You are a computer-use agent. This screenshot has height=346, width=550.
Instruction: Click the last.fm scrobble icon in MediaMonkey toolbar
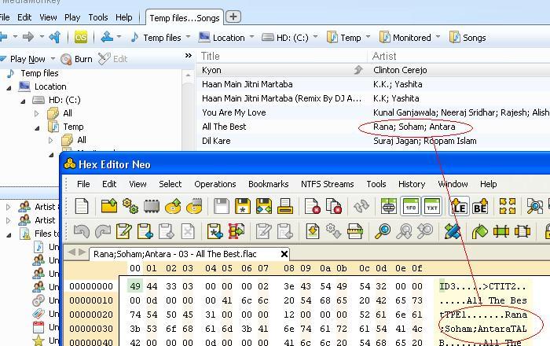tap(81, 37)
